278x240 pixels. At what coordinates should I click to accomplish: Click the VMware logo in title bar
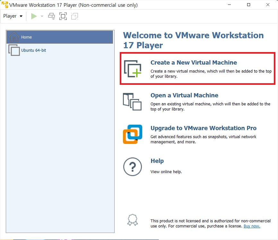click(x=5, y=5)
